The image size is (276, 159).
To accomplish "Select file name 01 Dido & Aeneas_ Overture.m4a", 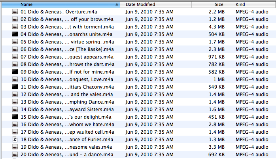I will (x=59, y=12).
